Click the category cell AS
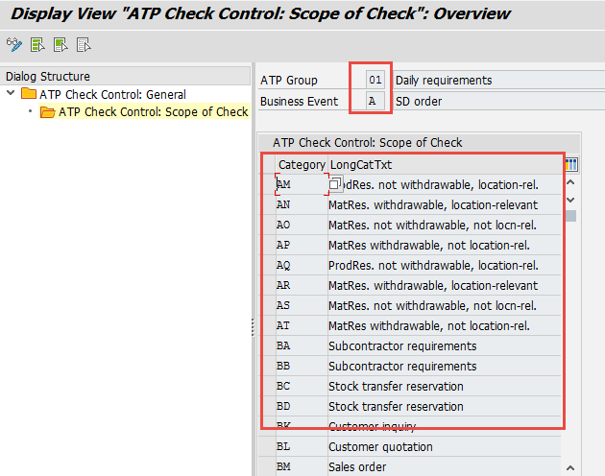The image size is (605, 476). point(302,305)
